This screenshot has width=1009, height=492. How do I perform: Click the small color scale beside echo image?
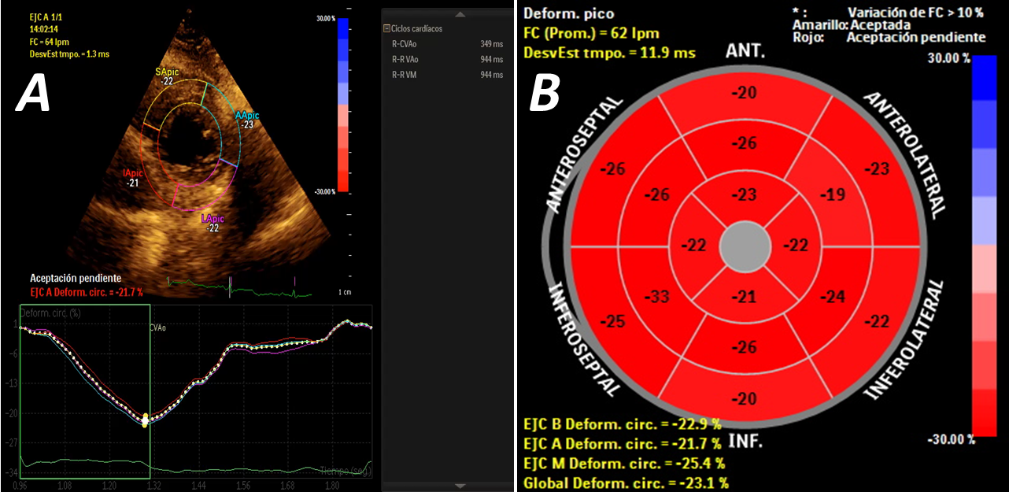point(342,105)
